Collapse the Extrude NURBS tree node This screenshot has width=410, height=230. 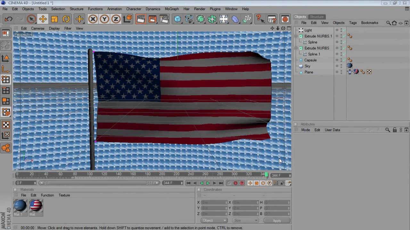[x=296, y=48]
